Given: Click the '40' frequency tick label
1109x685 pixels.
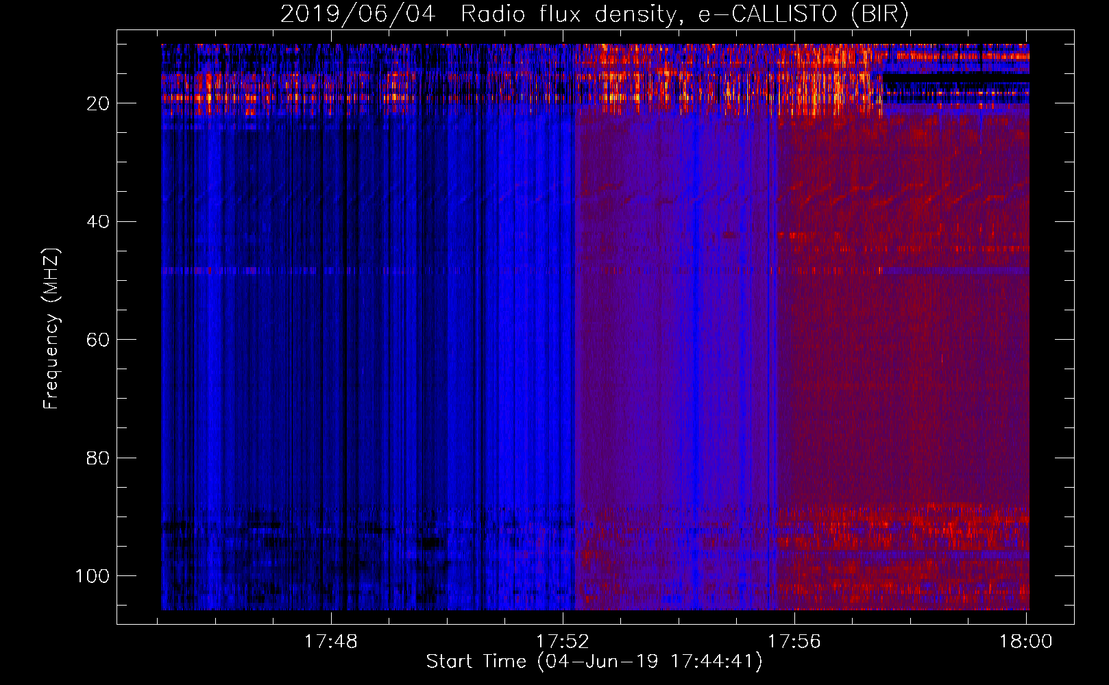Looking at the screenshot, I should coord(98,222).
